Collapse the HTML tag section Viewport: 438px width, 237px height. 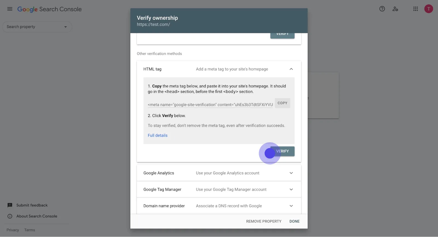(x=291, y=69)
